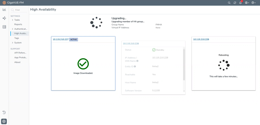Click the Virtual IP Address value None
The width and height of the screenshot is (260, 125).
[158, 28]
